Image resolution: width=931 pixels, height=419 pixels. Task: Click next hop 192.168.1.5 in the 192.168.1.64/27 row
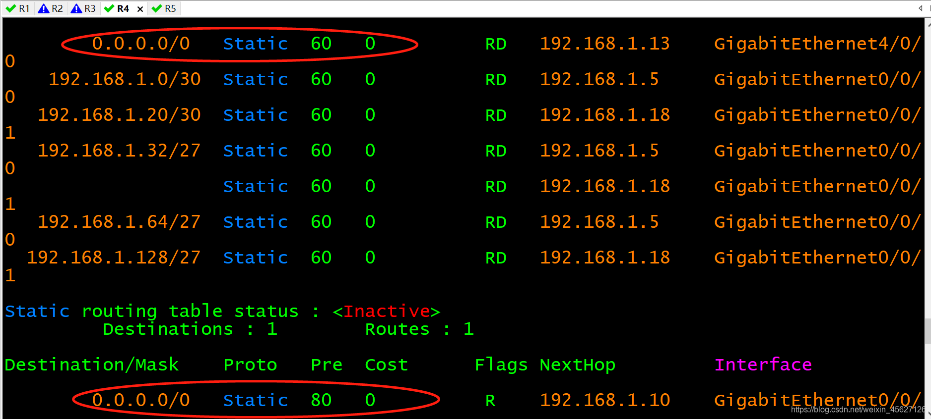click(x=599, y=222)
